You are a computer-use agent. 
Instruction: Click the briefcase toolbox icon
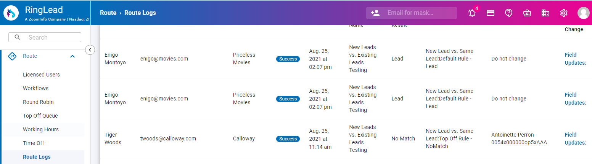click(527, 13)
